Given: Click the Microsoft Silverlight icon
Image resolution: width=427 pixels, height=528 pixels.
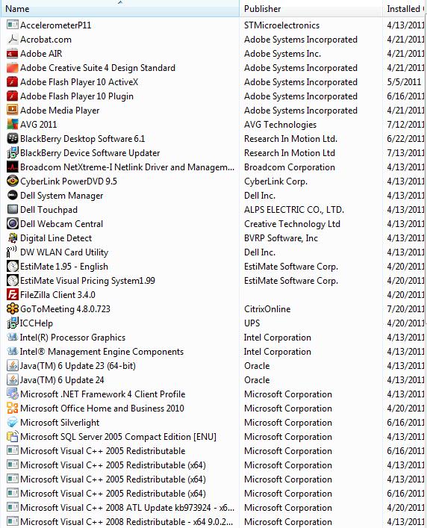Looking at the screenshot, I should coord(13,422).
